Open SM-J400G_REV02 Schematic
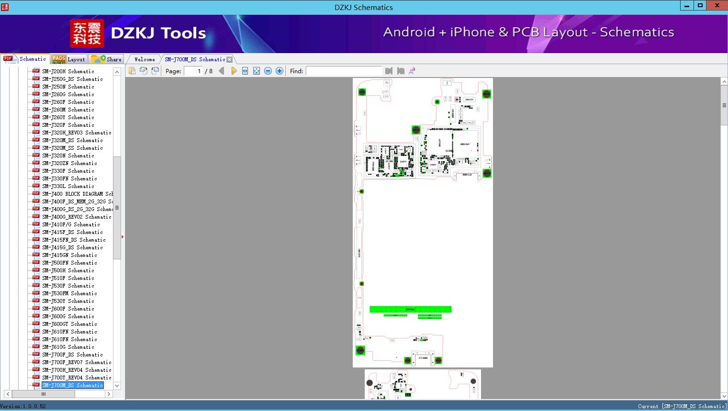Image resolution: width=728 pixels, height=411 pixels. (77, 217)
